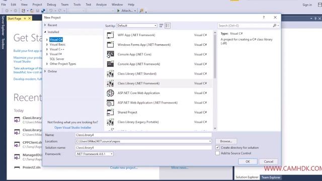
Task: Open Visual Studio Installer link
Action: [72, 127]
